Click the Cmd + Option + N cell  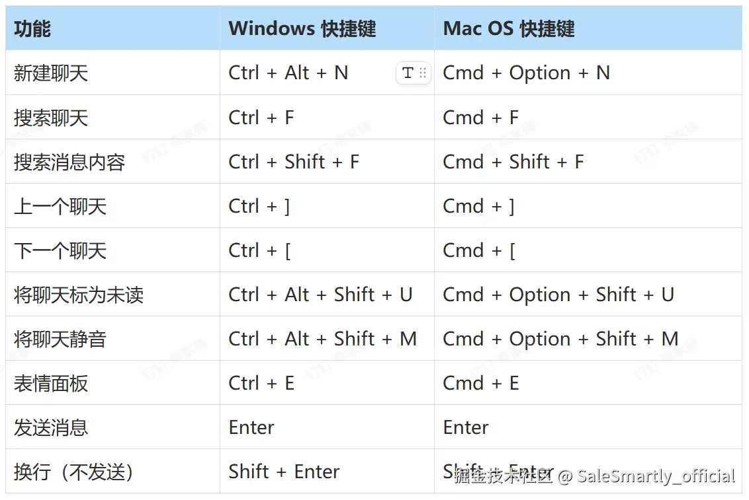526,73
